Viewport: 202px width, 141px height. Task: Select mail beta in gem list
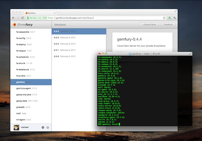pos(31,113)
